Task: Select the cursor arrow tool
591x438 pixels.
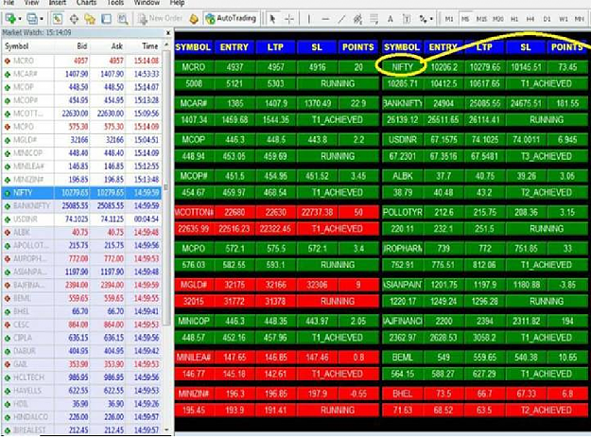Action: coord(272,19)
